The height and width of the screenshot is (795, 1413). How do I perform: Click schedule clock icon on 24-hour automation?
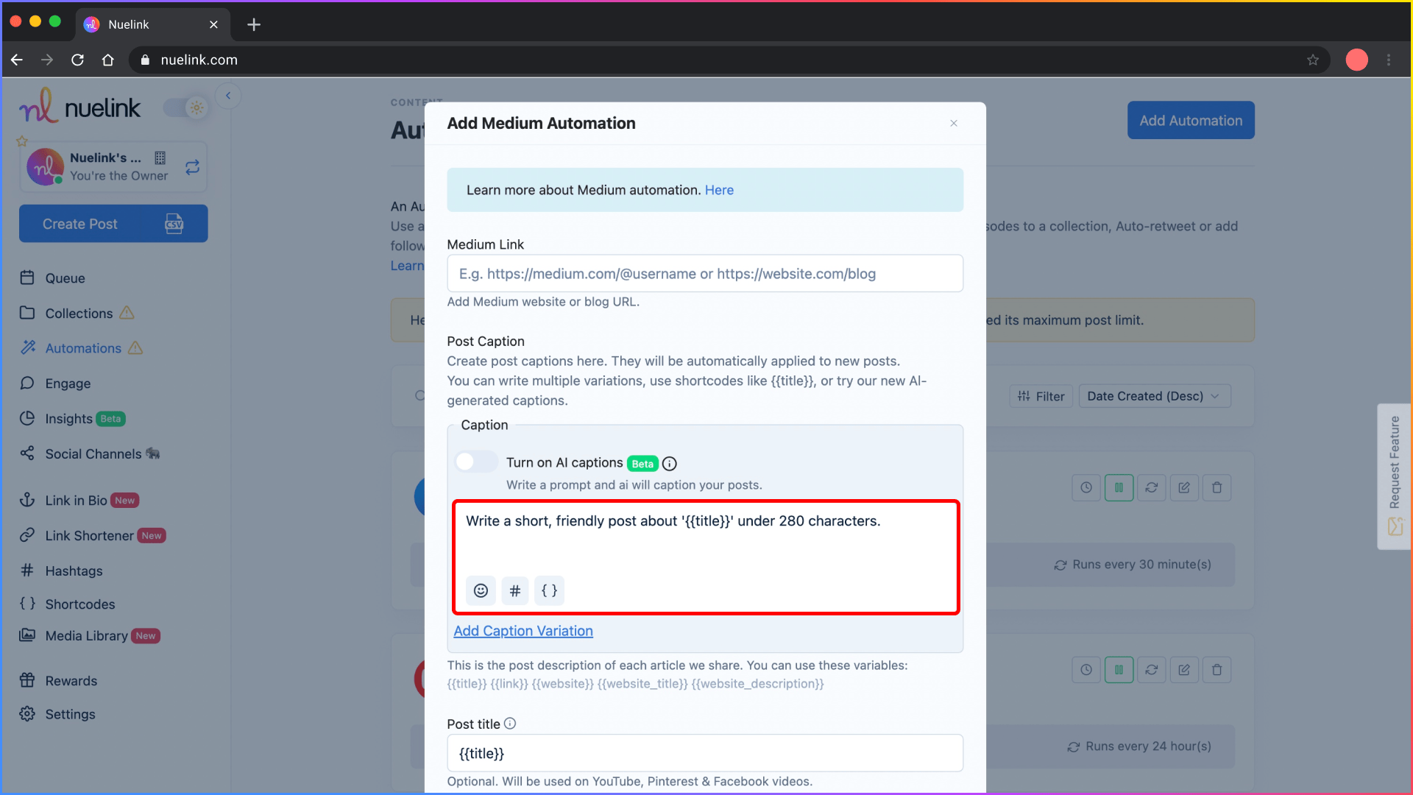tap(1086, 670)
